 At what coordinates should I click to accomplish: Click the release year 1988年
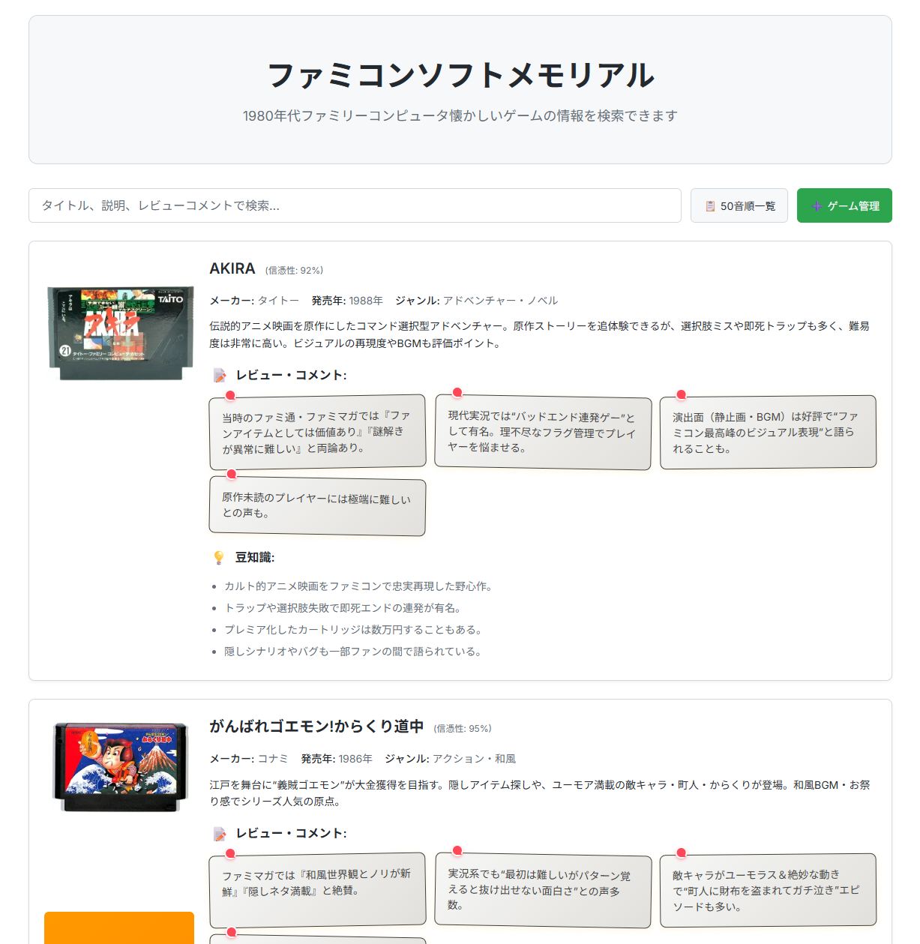tap(366, 301)
